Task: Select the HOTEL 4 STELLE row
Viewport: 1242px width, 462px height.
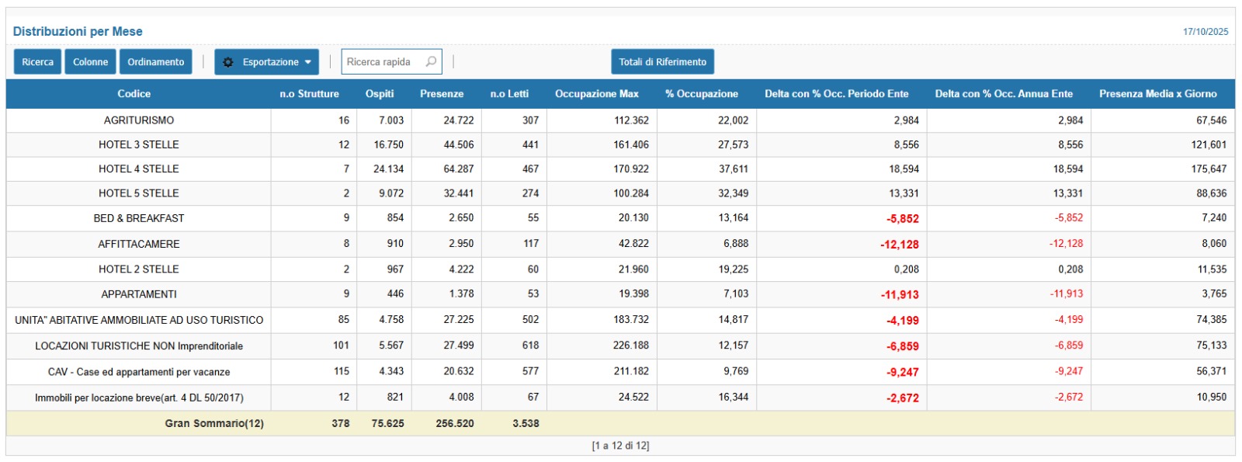Action: coord(139,169)
